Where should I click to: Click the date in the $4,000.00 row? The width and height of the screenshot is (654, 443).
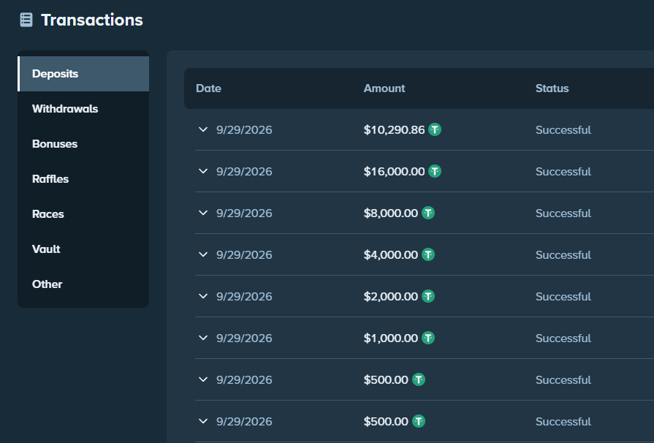coord(244,255)
